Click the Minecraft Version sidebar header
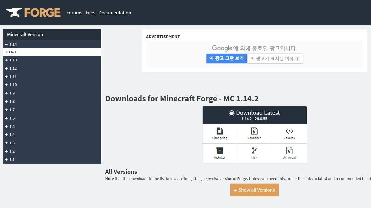Image resolution: width=371 pixels, height=208 pixels. [52, 34]
